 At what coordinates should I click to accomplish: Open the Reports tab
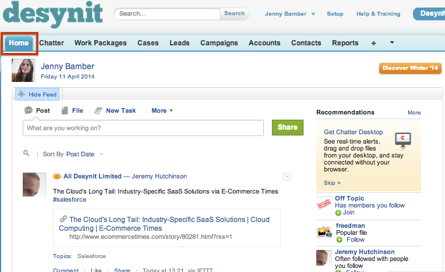point(345,43)
